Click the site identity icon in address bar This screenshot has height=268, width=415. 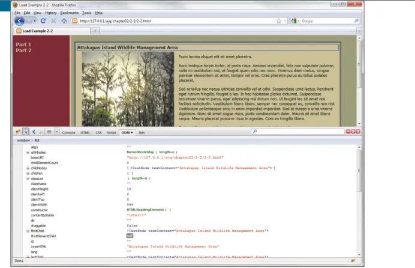pyautogui.click(x=75, y=21)
